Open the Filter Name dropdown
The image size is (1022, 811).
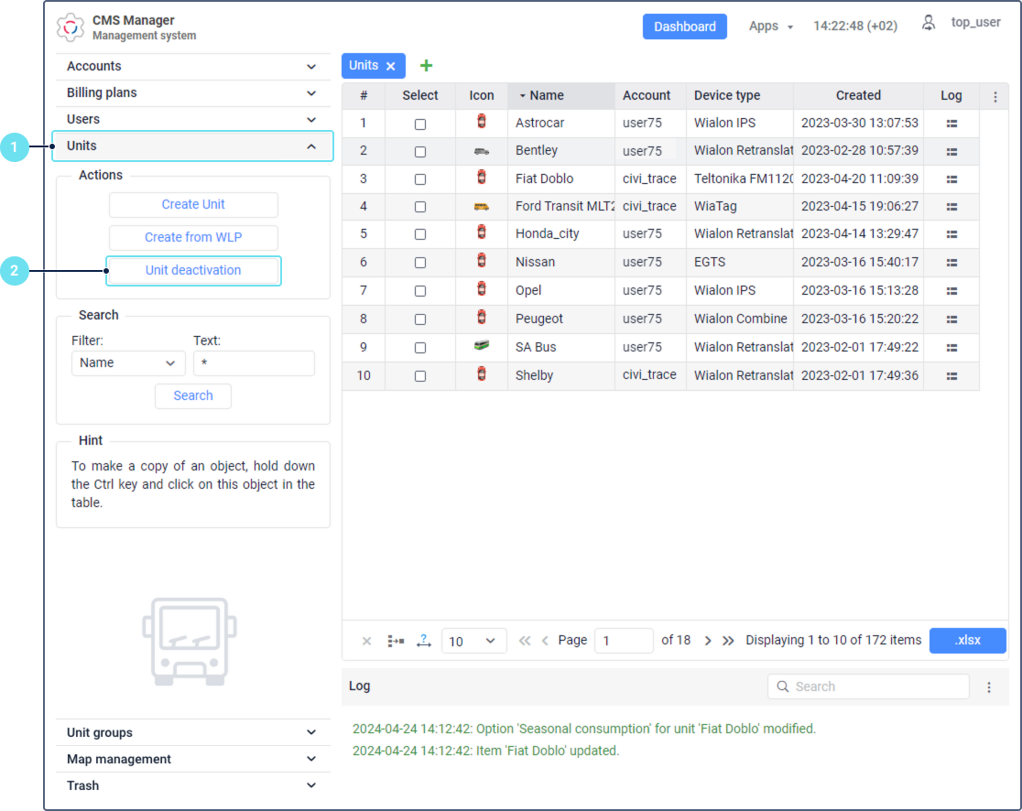[128, 363]
